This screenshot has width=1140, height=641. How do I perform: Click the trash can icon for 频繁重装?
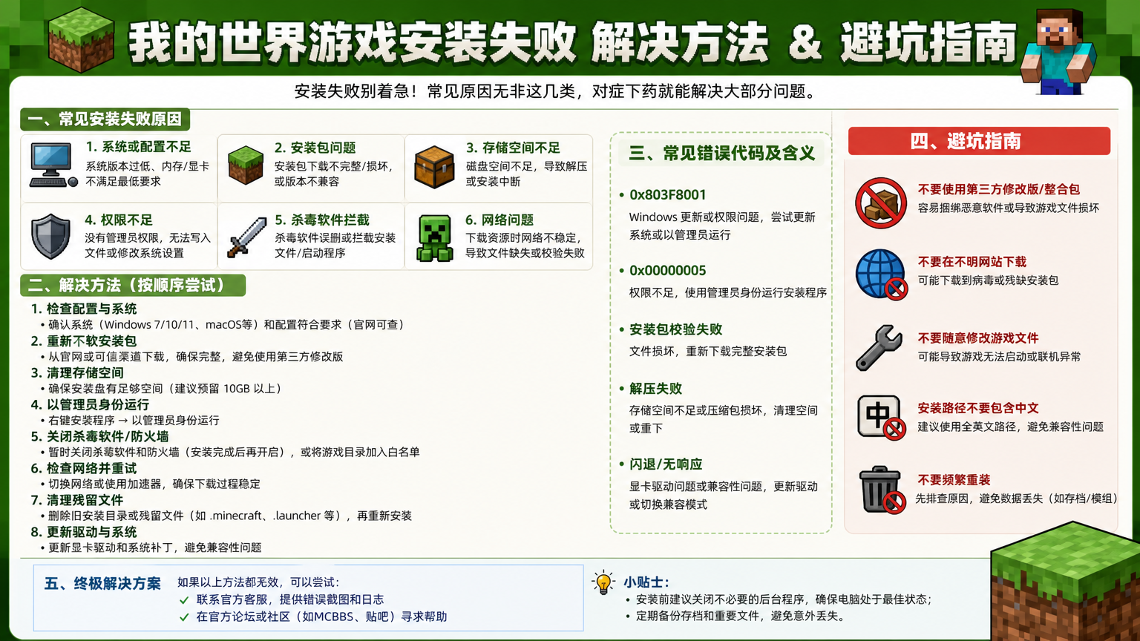882,490
